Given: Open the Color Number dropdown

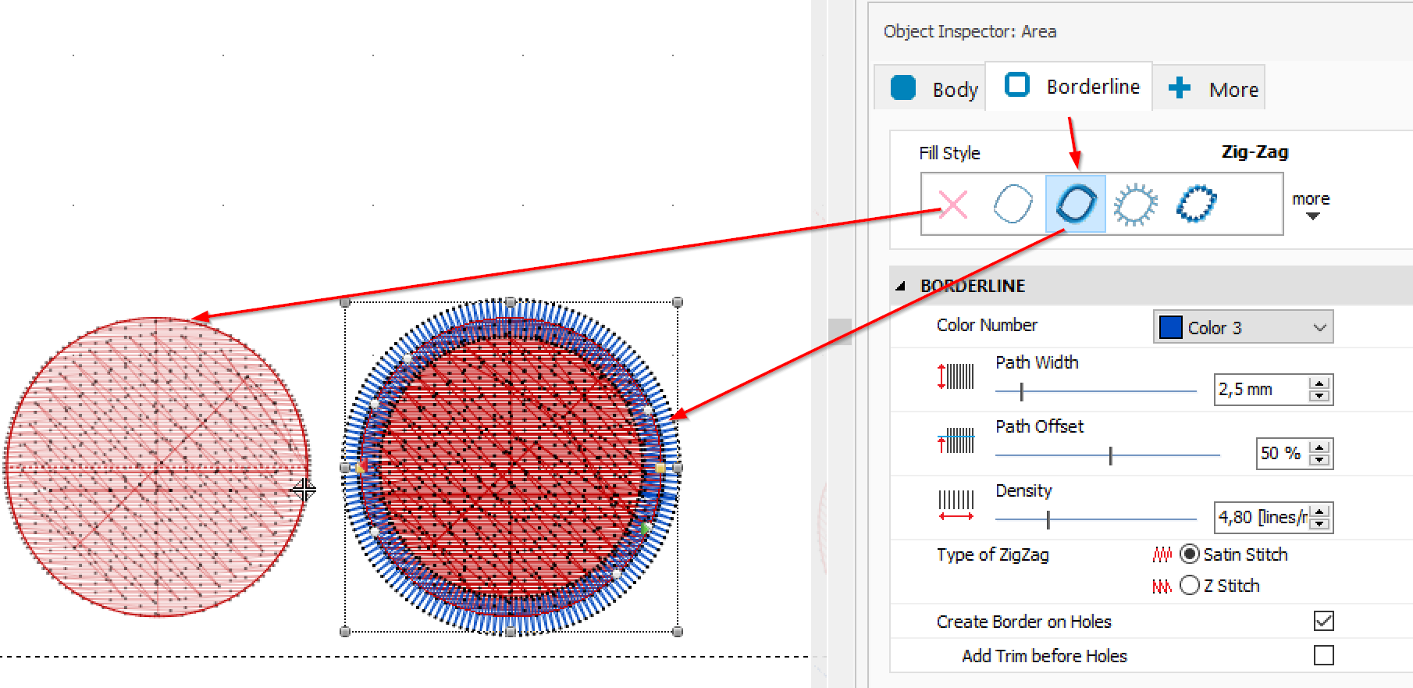Looking at the screenshot, I should pyautogui.click(x=1244, y=327).
